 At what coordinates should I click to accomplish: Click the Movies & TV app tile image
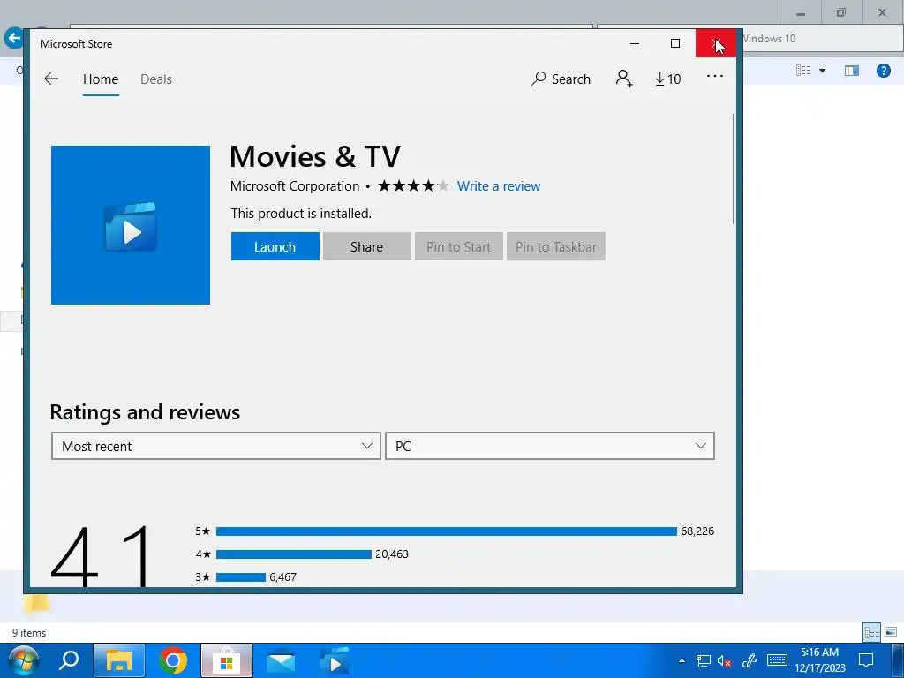click(131, 225)
